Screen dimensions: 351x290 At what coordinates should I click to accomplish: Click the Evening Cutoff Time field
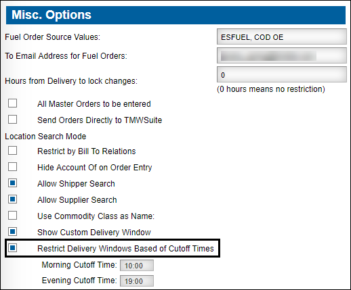coord(137,281)
